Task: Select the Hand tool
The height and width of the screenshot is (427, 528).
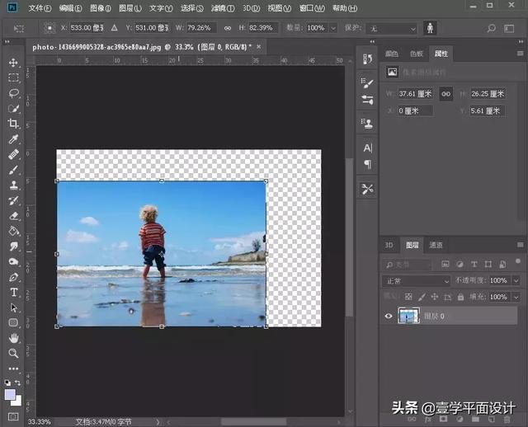Action: click(13, 338)
